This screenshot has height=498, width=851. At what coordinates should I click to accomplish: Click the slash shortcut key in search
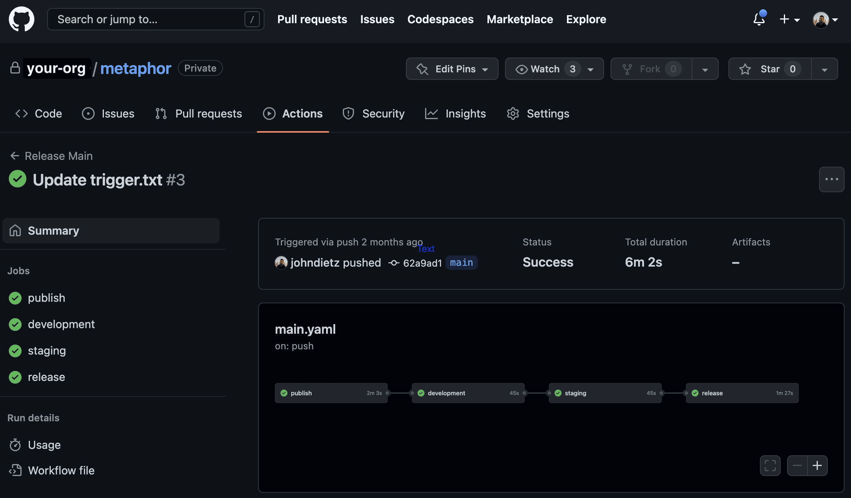point(252,19)
